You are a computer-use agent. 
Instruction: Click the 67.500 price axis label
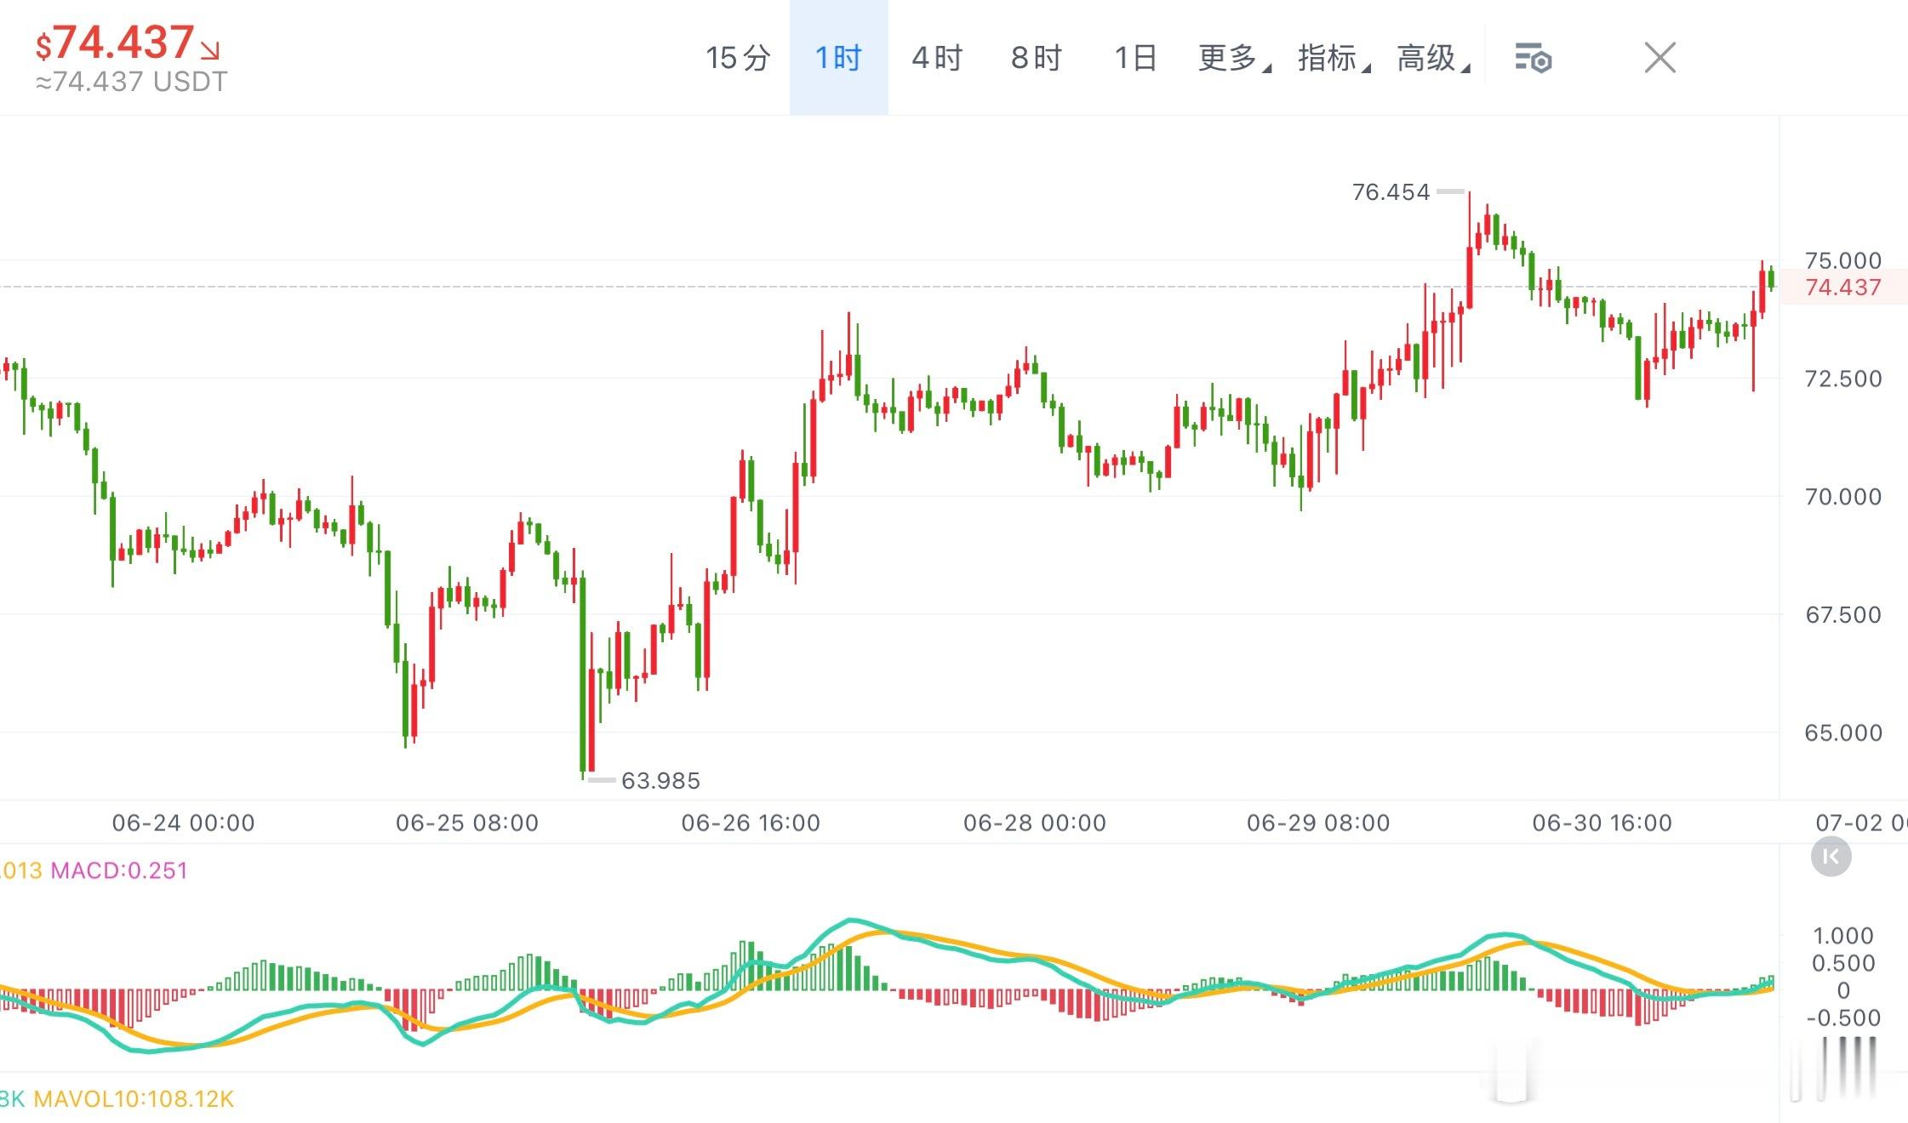pyautogui.click(x=1843, y=615)
